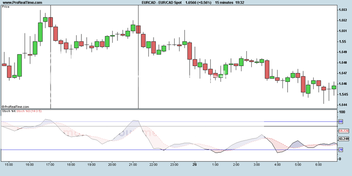This screenshot has width=352, height=176.
Task: Click the 3:00 time axis label
Action: (257, 165)
